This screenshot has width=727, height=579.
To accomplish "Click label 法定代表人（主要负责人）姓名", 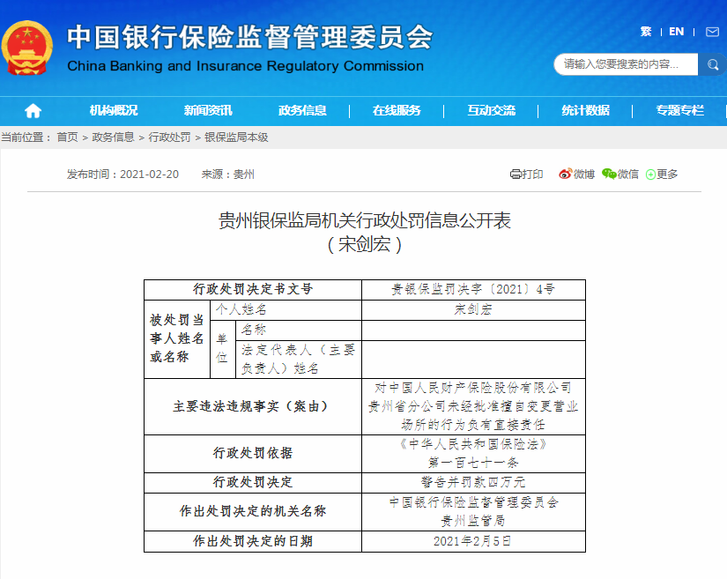I will 298,360.
